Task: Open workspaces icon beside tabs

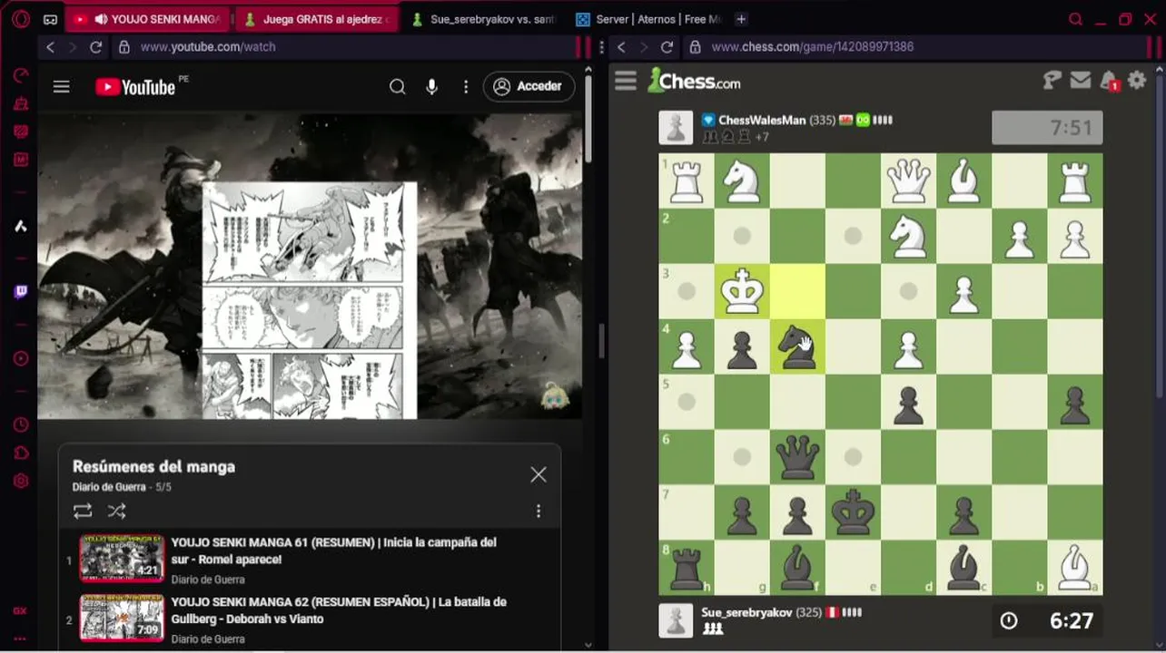Action: click(x=51, y=19)
